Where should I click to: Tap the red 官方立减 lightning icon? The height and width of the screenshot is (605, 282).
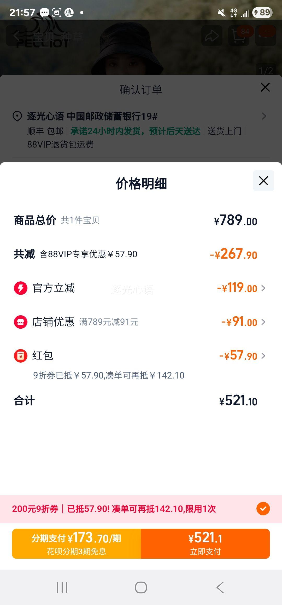point(21,288)
